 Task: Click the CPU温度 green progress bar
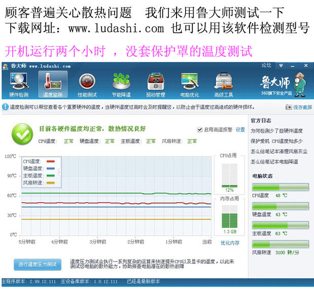coord(281,187)
